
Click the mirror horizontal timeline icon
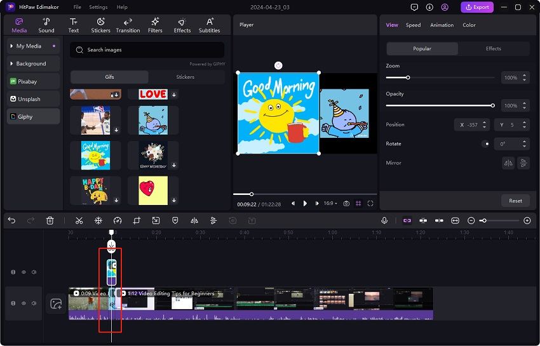point(194,221)
